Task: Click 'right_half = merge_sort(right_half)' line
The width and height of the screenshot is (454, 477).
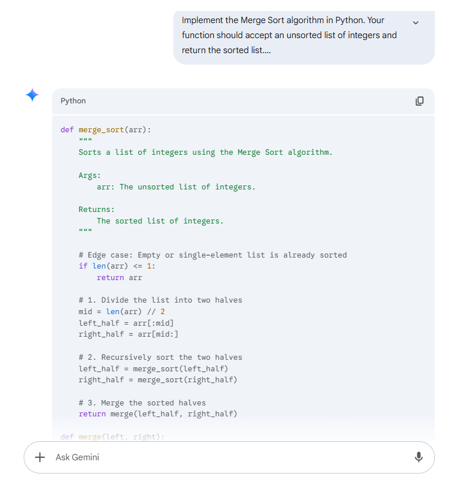Action: click(158, 379)
